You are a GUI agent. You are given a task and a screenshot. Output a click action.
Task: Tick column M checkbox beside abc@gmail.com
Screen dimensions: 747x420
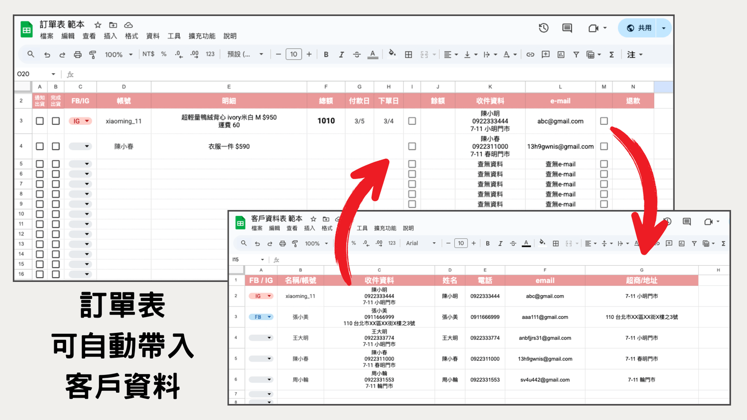[604, 121]
